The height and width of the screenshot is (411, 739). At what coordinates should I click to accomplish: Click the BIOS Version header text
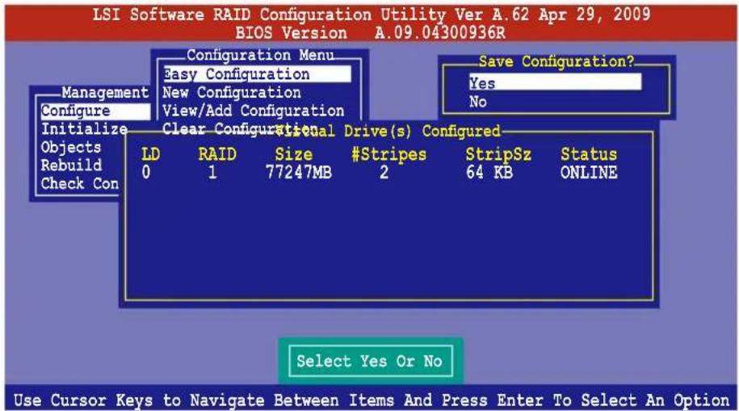point(371,33)
